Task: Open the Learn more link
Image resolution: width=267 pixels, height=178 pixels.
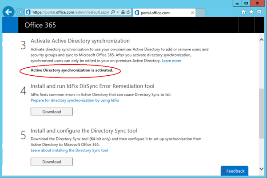Action: point(171,60)
